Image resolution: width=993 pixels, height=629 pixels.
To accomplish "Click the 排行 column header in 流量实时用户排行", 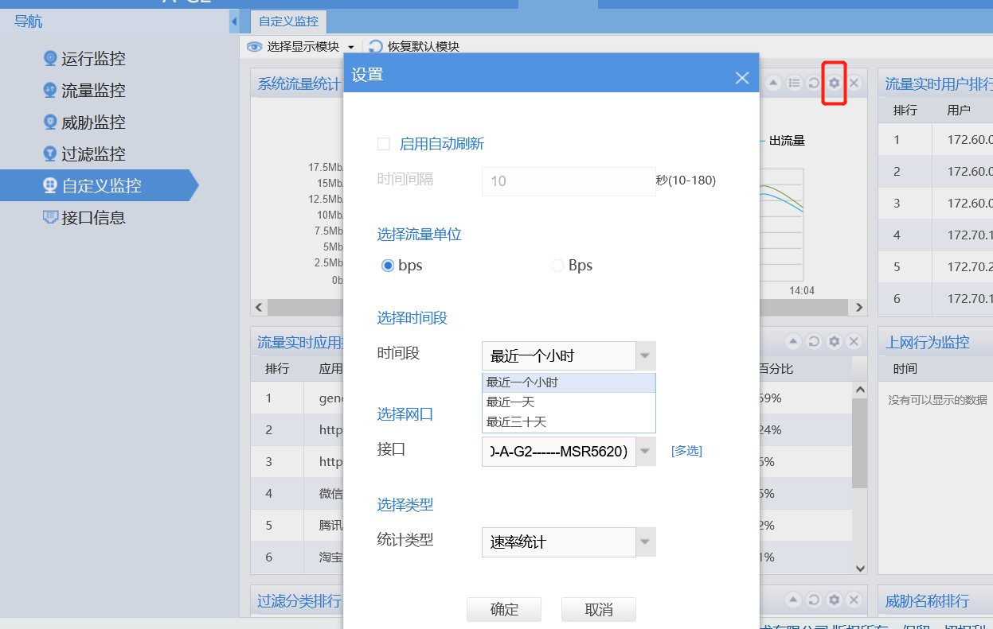I will click(905, 110).
